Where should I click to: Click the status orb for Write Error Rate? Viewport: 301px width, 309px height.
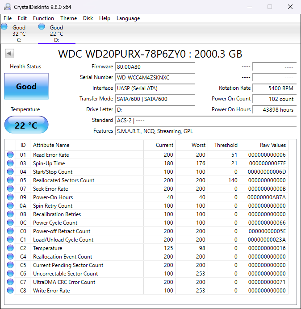pos(10,291)
